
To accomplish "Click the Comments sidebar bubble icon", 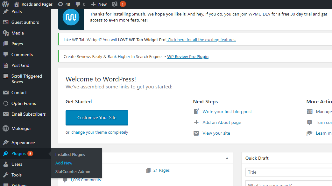I will pyautogui.click(x=6, y=55).
